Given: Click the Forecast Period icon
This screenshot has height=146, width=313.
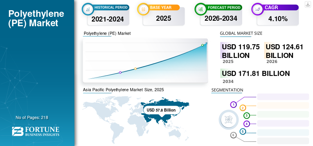Looking at the screenshot, I should coord(200,9).
